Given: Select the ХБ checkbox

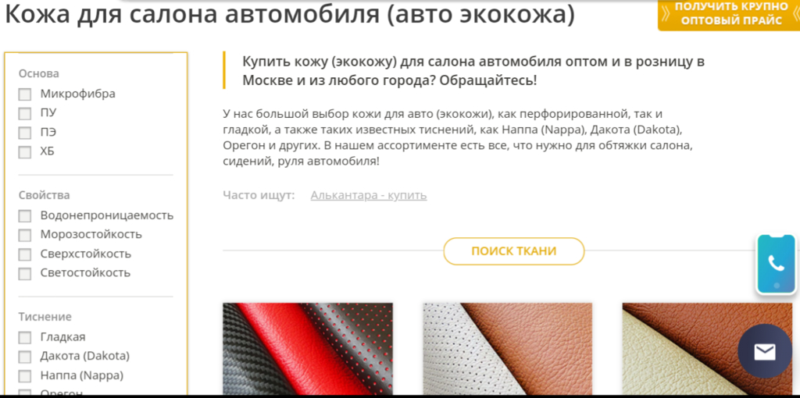Looking at the screenshot, I should (x=25, y=152).
